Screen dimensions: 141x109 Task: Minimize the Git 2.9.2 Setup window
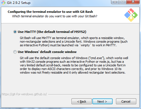click(115, 2)
